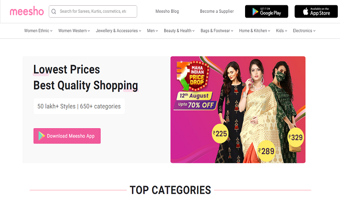
Task: Expand the Beauty & Health category
Action: point(179,31)
